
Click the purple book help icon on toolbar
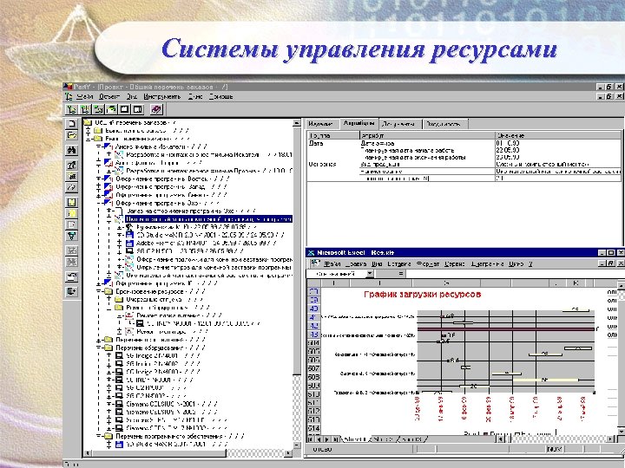click(156, 109)
